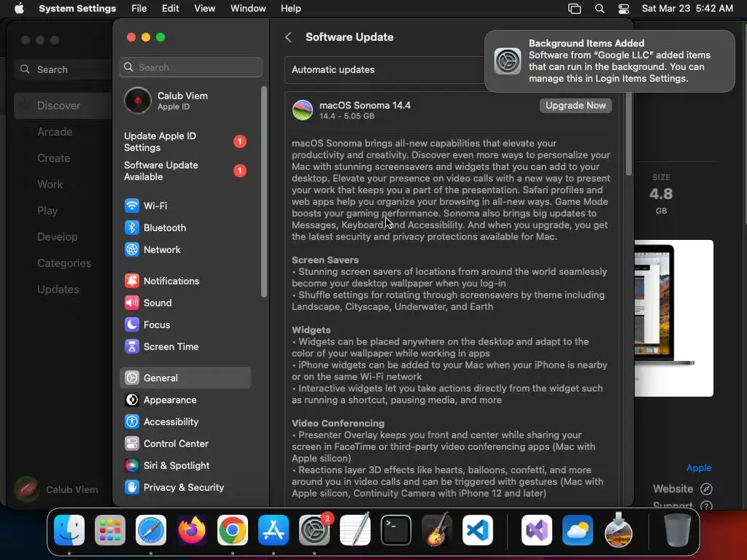Select Updates in App Store sidebar
This screenshot has height=560, width=747.
[58, 289]
